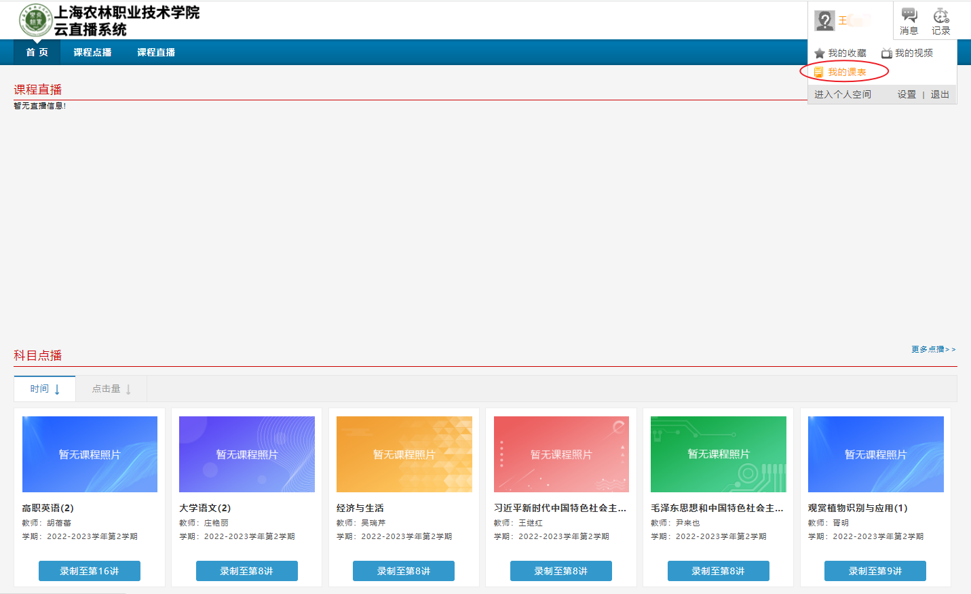Open the 课程点播 menu
This screenshot has height=594, width=971.
92,52
